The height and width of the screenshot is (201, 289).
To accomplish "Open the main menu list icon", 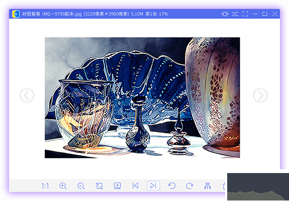I will [x=235, y=14].
